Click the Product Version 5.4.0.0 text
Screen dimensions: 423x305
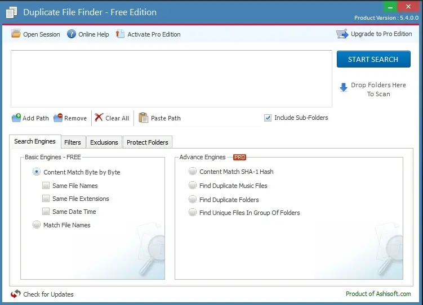[x=386, y=18]
